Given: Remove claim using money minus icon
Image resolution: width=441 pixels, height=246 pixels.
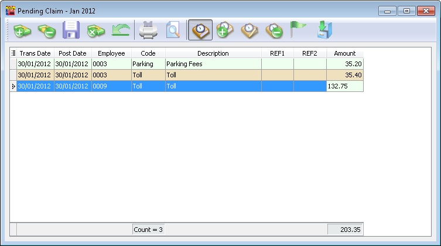Looking at the screenshot, I should [x=47, y=30].
